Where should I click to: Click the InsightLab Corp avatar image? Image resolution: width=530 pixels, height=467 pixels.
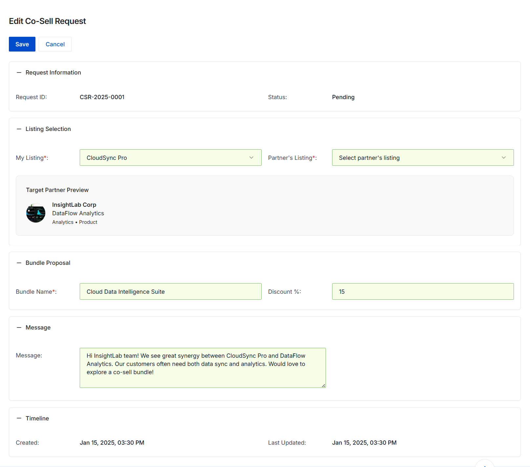[36, 213]
